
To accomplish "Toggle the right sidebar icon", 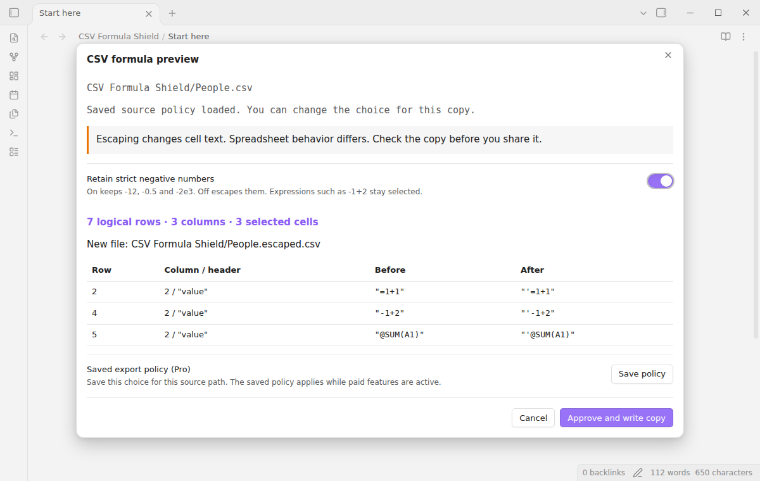I will (661, 13).
